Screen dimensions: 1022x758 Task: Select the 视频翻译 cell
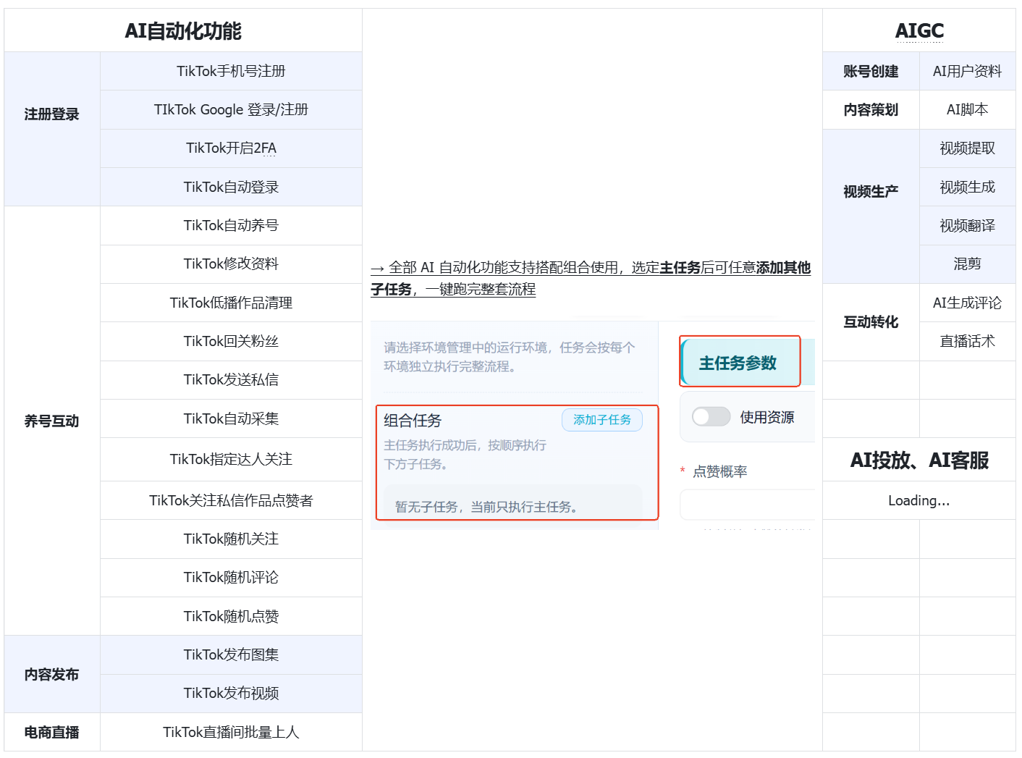coord(967,225)
